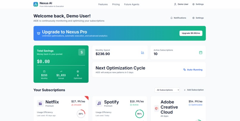This screenshot has width=240, height=121.
Task: Click the Auto-Running sparkle status
Action: click(x=193, y=70)
